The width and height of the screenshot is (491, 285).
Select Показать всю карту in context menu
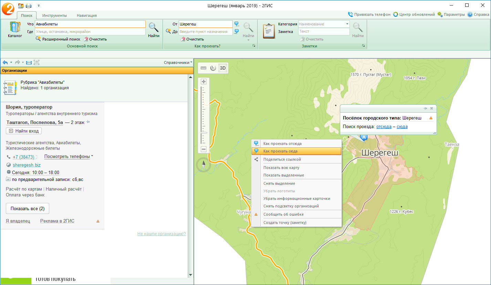296,168
